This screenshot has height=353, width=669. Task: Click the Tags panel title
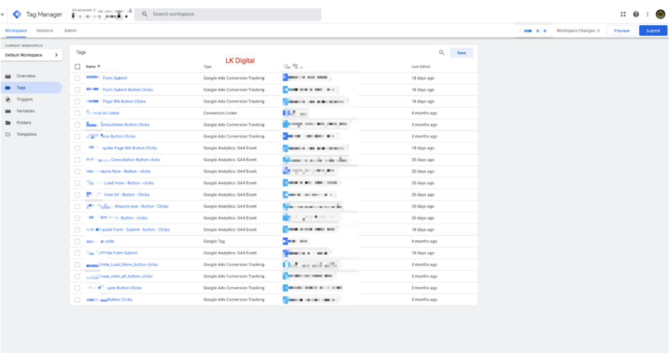(81, 52)
